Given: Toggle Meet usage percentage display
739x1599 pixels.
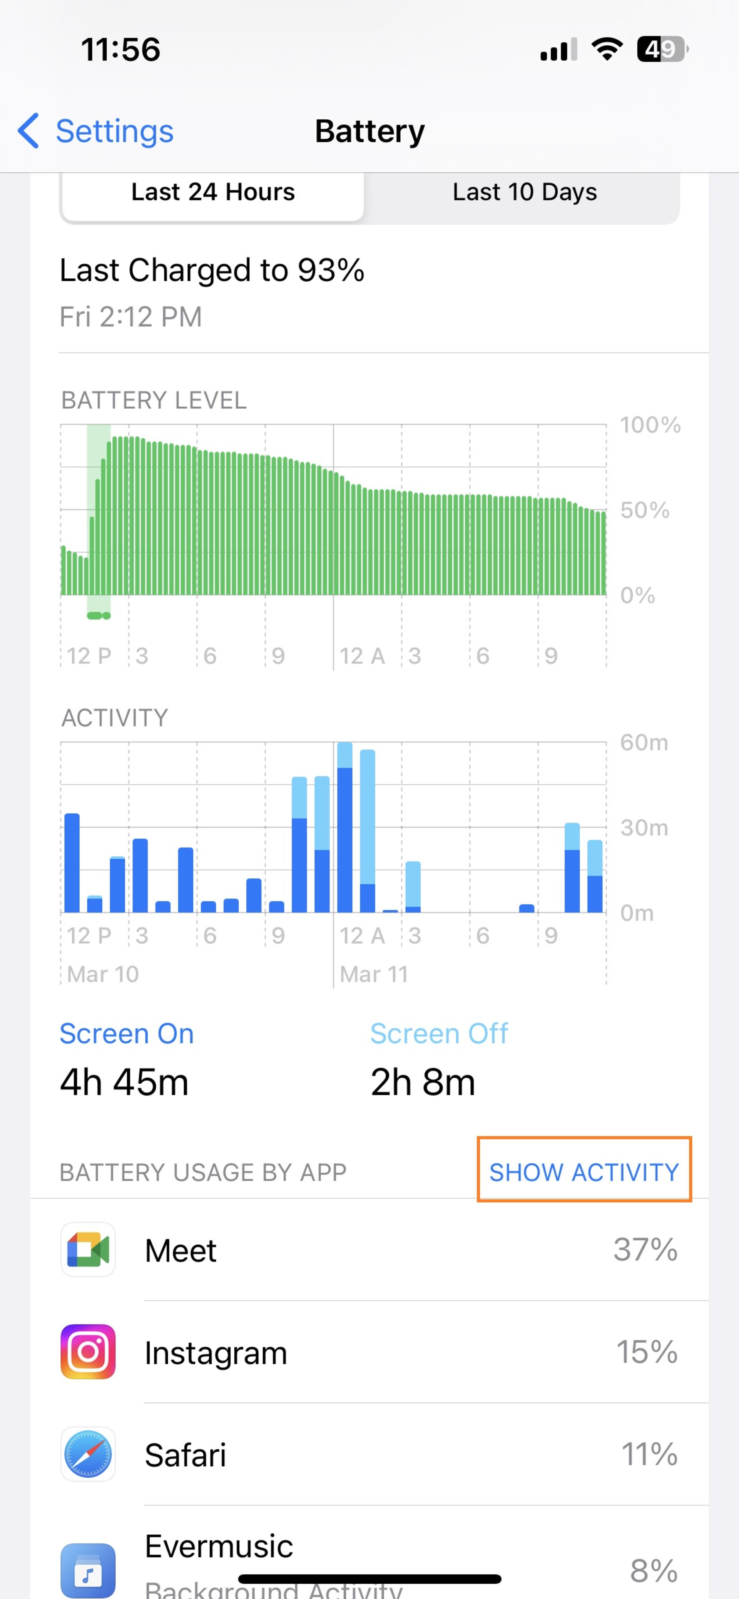Looking at the screenshot, I should (x=645, y=1250).
